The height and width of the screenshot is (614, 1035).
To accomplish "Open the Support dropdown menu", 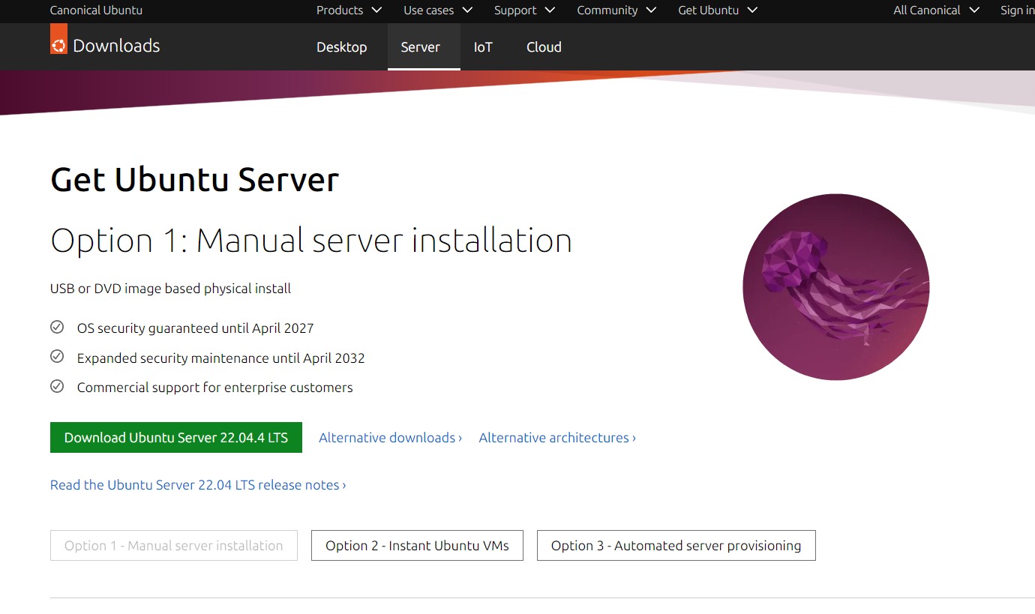I will point(524,10).
